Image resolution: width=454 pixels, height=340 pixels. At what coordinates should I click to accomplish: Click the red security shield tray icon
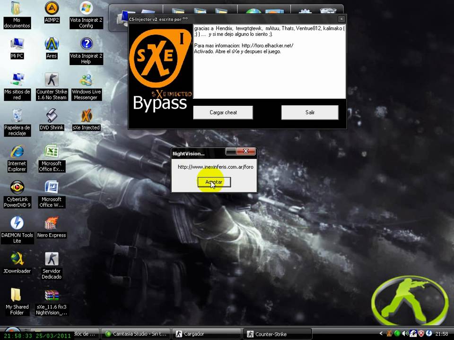[x=421, y=334]
